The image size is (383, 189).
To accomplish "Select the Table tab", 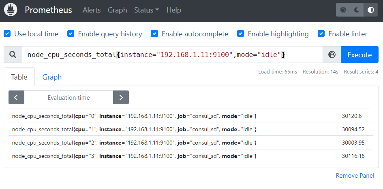I will (x=19, y=77).
